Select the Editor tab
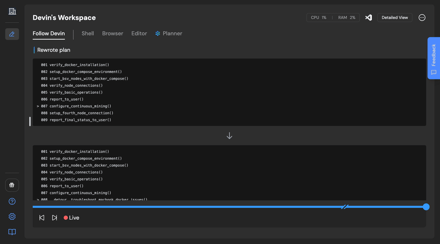The width and height of the screenshot is (440, 244). click(139, 33)
